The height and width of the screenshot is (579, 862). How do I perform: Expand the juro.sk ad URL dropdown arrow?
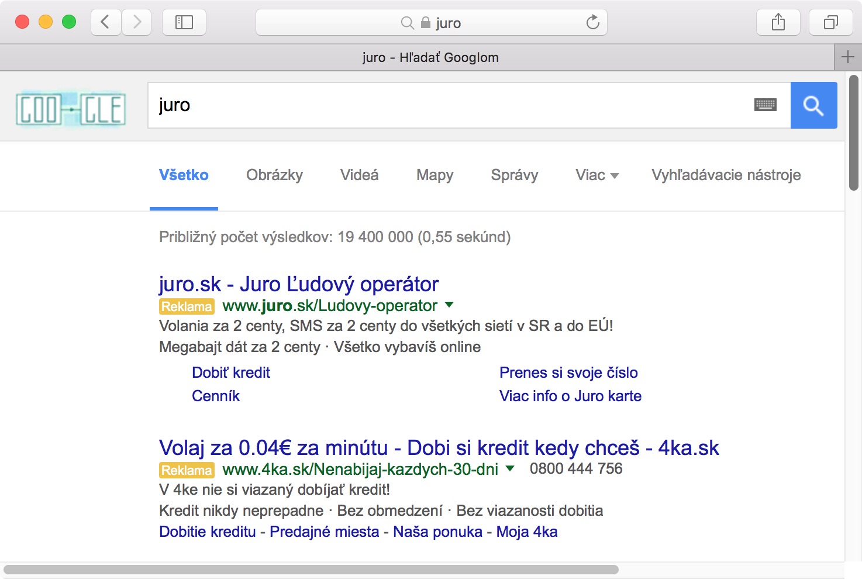pyautogui.click(x=449, y=305)
